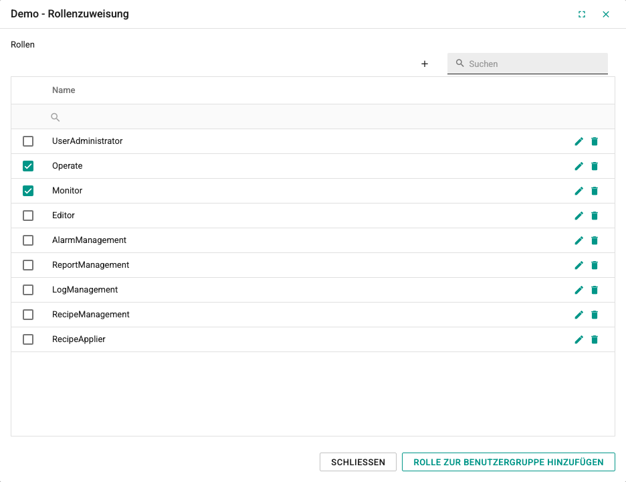The height and width of the screenshot is (482, 626).
Task: Edit the RecipeApplier role
Action: click(579, 339)
